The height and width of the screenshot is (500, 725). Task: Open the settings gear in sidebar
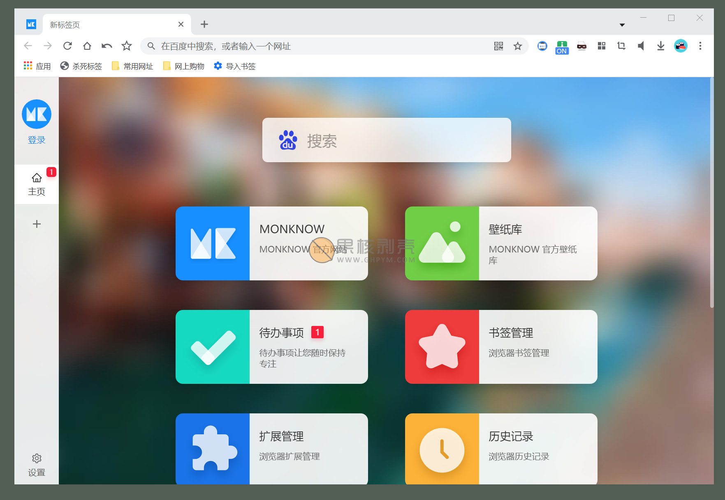[37, 464]
